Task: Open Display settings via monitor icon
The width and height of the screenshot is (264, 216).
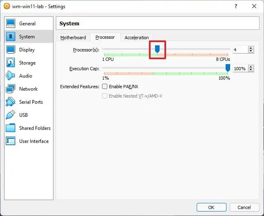Action: 11,49
